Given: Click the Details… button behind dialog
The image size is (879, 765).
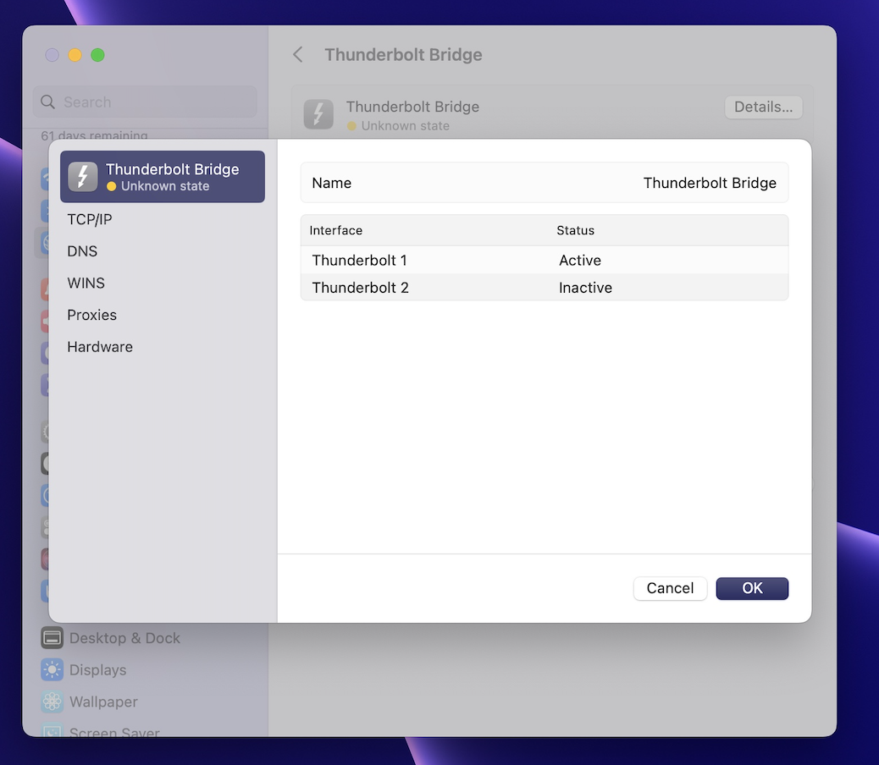Looking at the screenshot, I should [x=764, y=107].
